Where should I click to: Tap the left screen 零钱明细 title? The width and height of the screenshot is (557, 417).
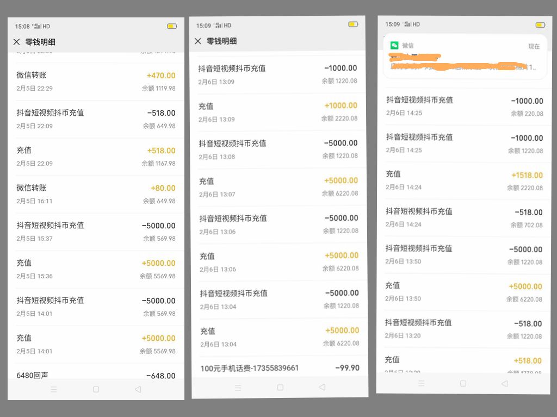(40, 42)
